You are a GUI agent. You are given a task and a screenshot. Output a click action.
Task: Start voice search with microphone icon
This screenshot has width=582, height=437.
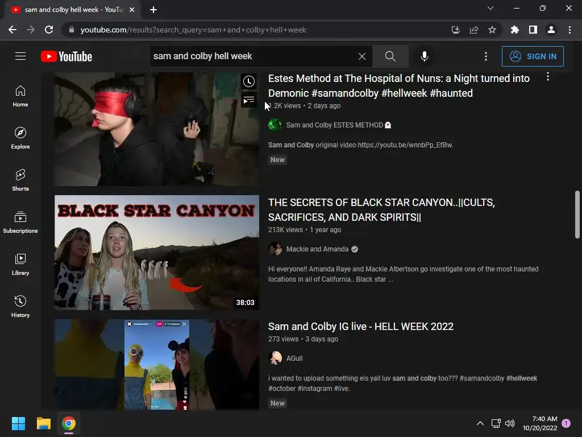pyautogui.click(x=424, y=56)
